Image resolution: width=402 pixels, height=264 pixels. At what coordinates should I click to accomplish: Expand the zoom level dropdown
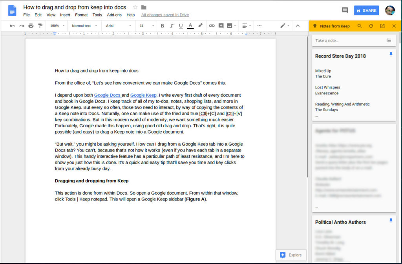(x=57, y=25)
